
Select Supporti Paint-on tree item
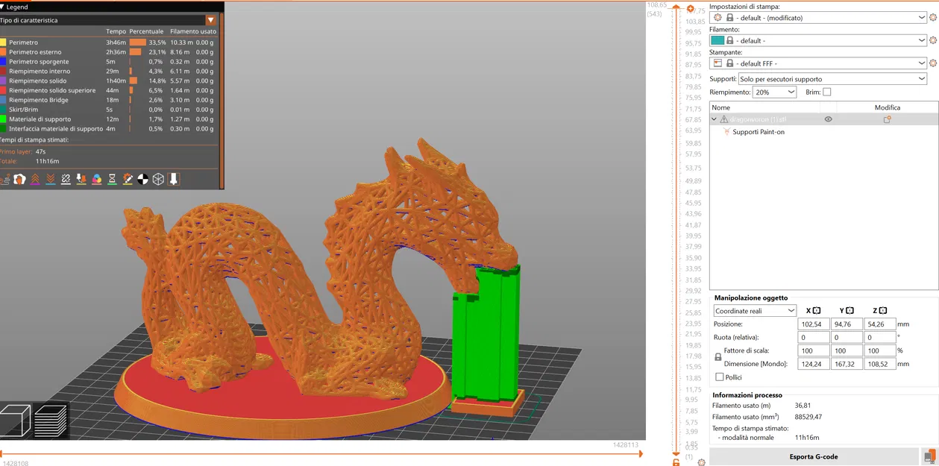pyautogui.click(x=759, y=132)
